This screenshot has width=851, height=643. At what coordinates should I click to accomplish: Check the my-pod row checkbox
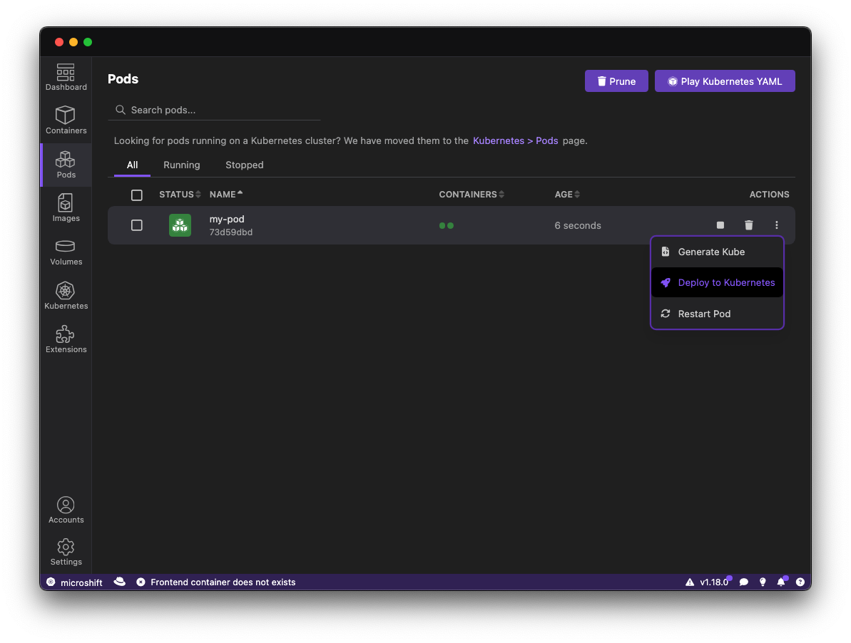137,225
